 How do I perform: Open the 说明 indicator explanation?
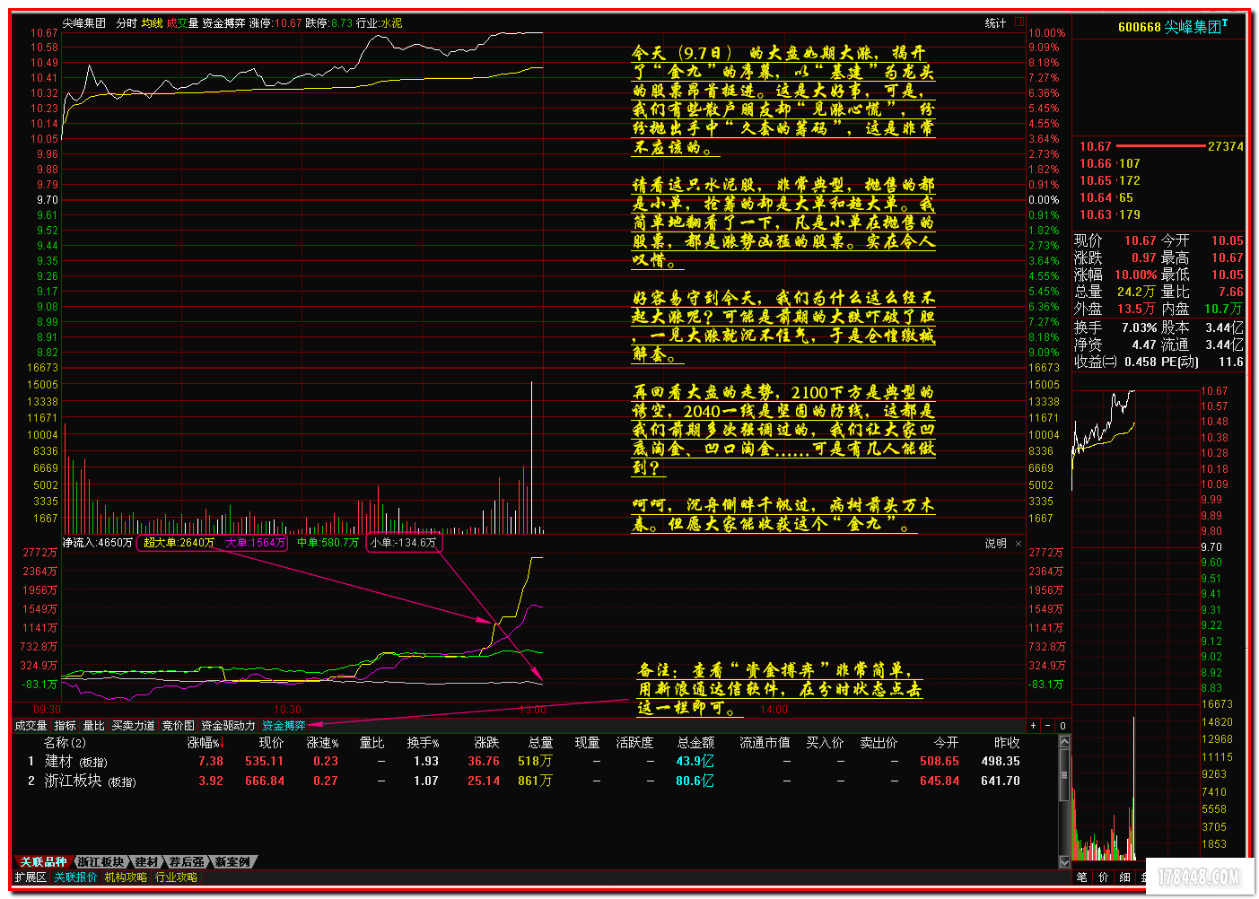(x=996, y=544)
